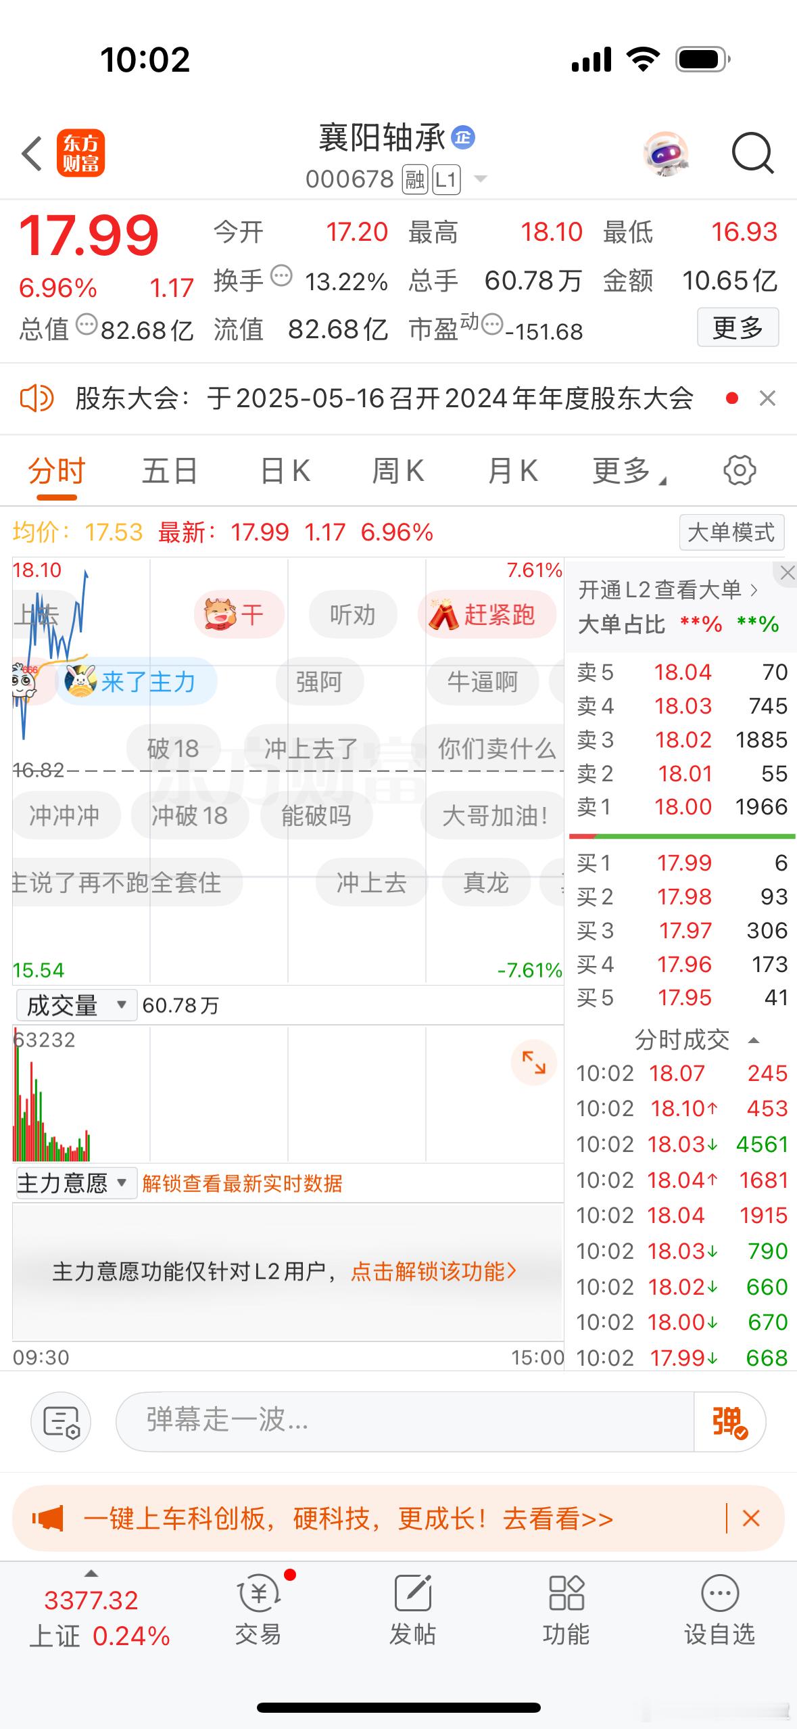Select the 卖1 18.00 order row
The height and width of the screenshot is (1729, 797).
(681, 806)
